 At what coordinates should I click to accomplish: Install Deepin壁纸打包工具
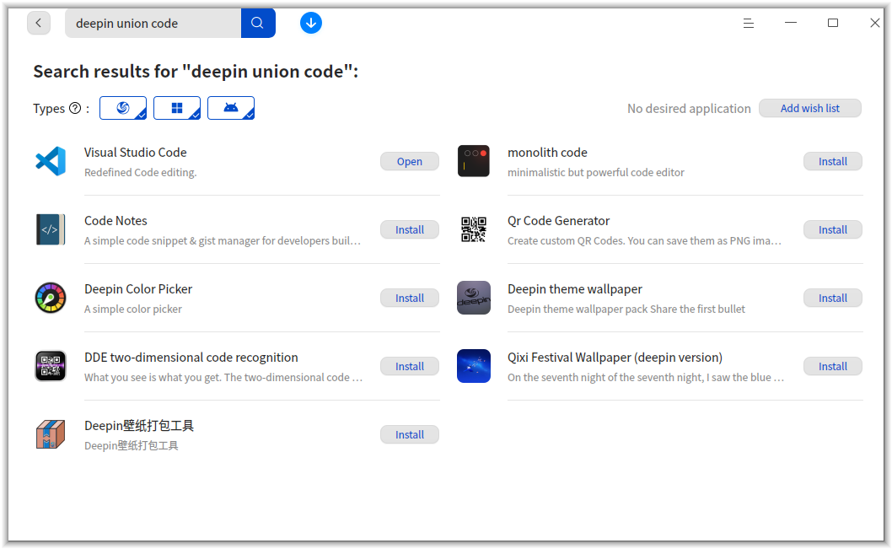click(x=410, y=434)
